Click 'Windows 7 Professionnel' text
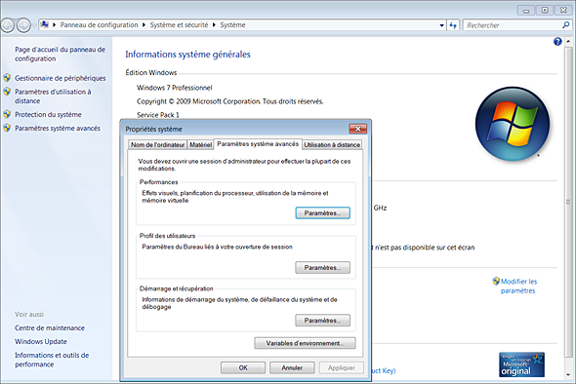 click(175, 88)
